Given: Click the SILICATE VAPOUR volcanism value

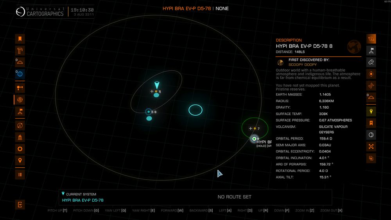Looking at the screenshot, I should pyautogui.click(x=333, y=127).
